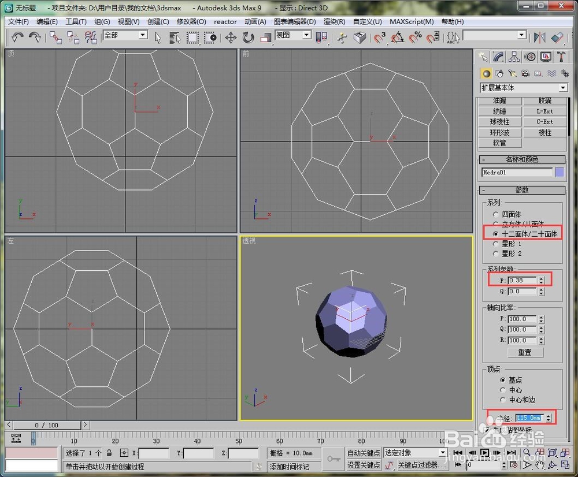Create a 油罐 extended primitive
Viewport: 578px width, 477px height.
500,101
